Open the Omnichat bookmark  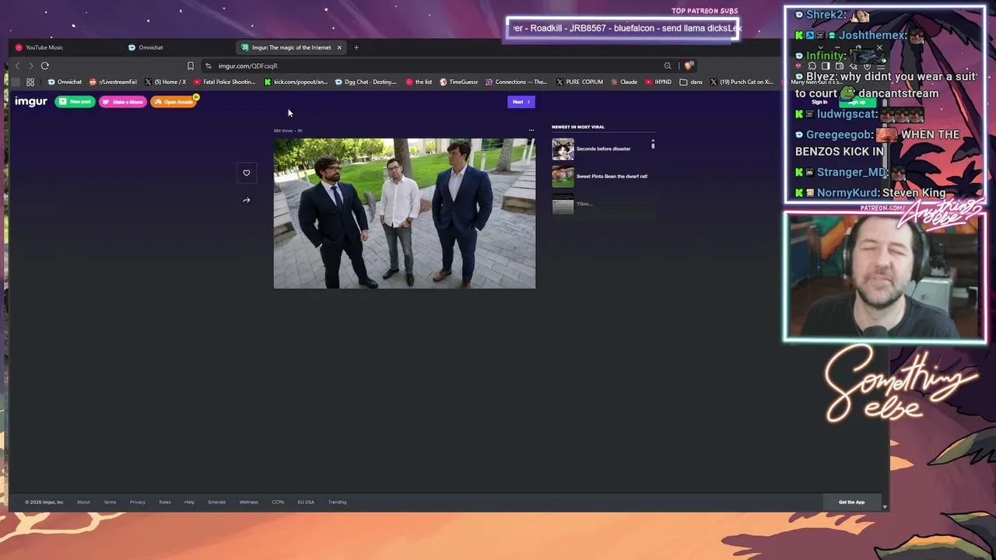[65, 82]
